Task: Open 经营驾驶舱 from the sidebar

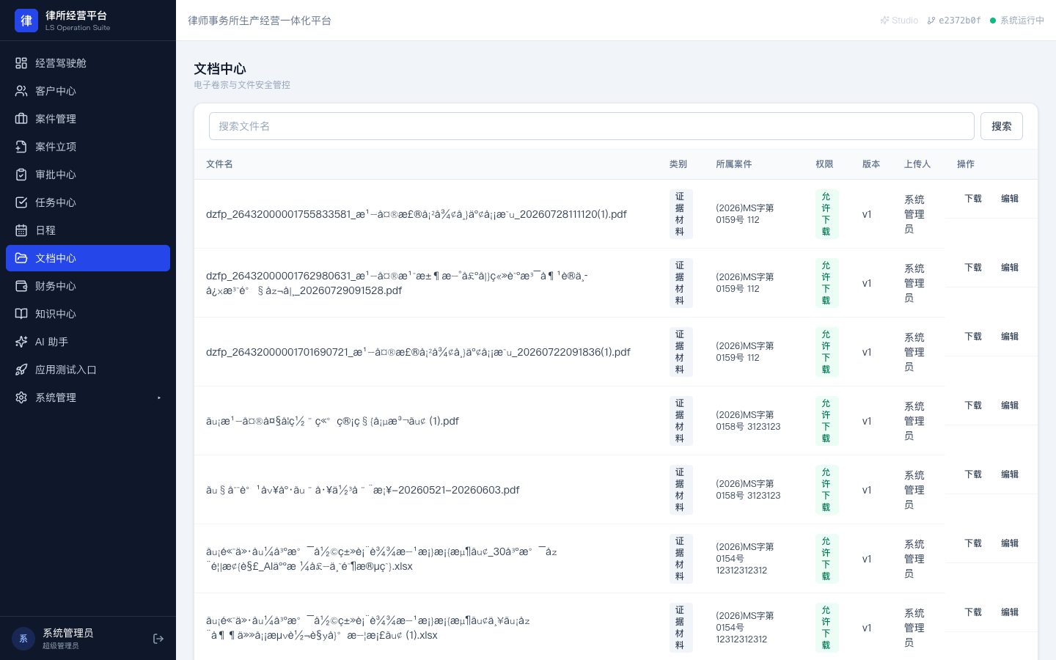Action: pos(88,63)
